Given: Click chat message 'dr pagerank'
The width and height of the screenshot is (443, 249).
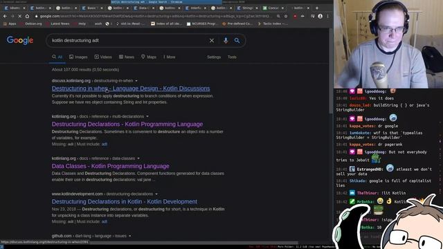Looking at the screenshot, I should coord(390,145).
